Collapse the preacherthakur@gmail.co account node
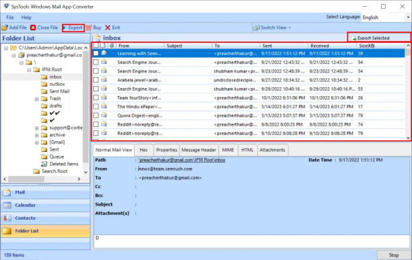 (x=13, y=55)
